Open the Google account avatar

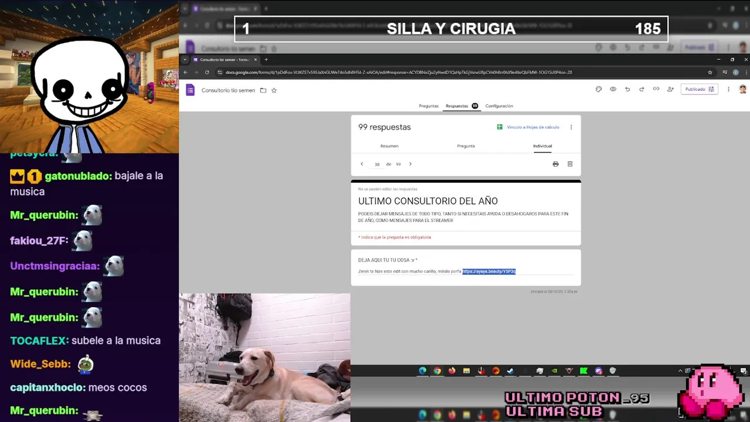tap(742, 89)
